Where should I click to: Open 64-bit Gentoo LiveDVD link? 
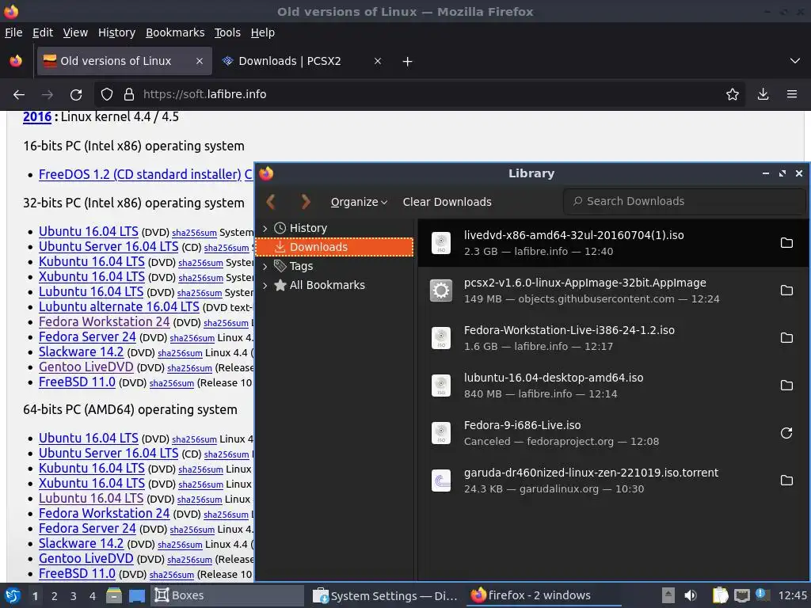pyautogui.click(x=86, y=558)
